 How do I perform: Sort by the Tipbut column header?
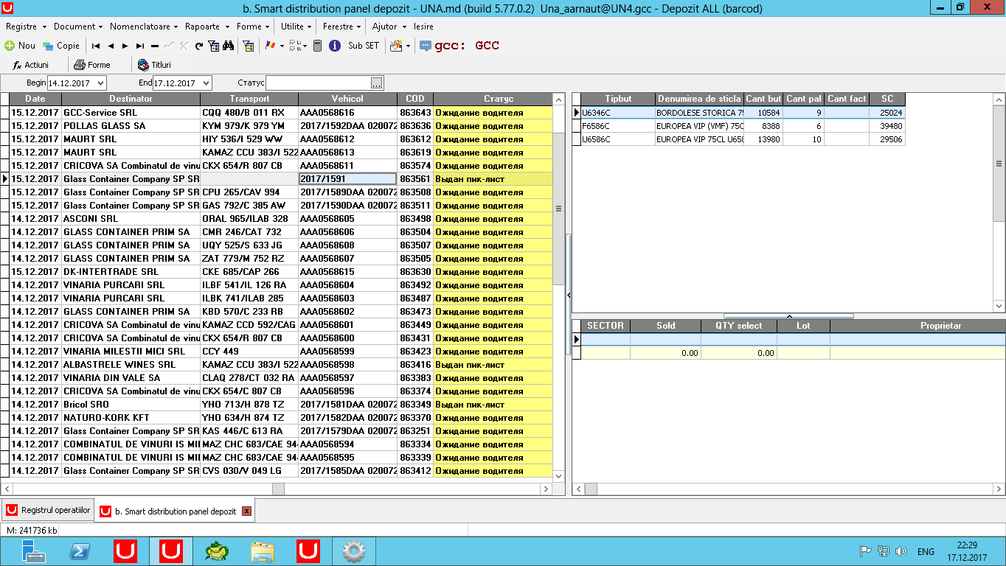(x=618, y=99)
